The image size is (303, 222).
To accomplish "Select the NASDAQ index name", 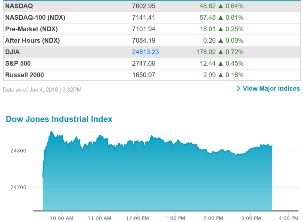I will point(19,6).
